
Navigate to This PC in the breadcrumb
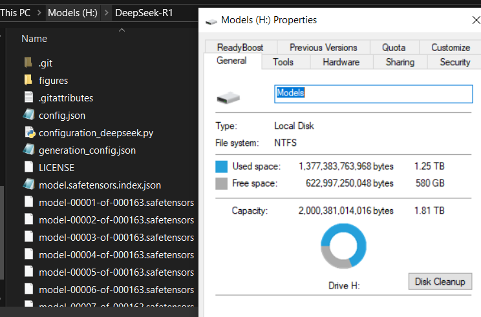click(x=16, y=13)
